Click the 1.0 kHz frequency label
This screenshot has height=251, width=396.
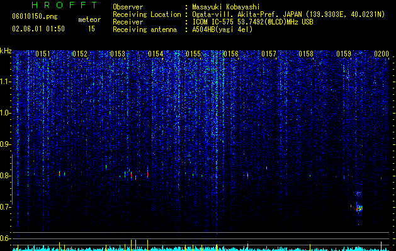coord(5,113)
